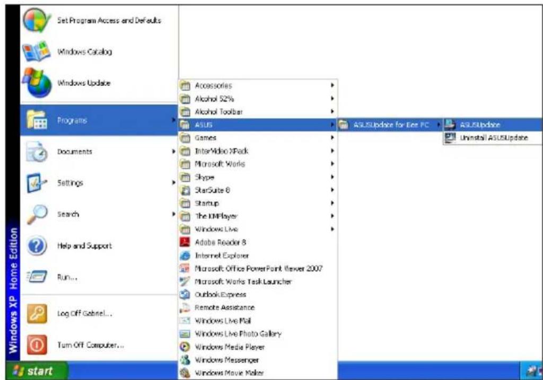Click the Internet Explorer icon

(x=185, y=255)
